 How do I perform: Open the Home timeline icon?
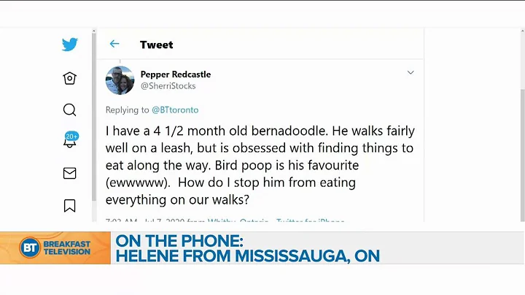[x=70, y=78]
